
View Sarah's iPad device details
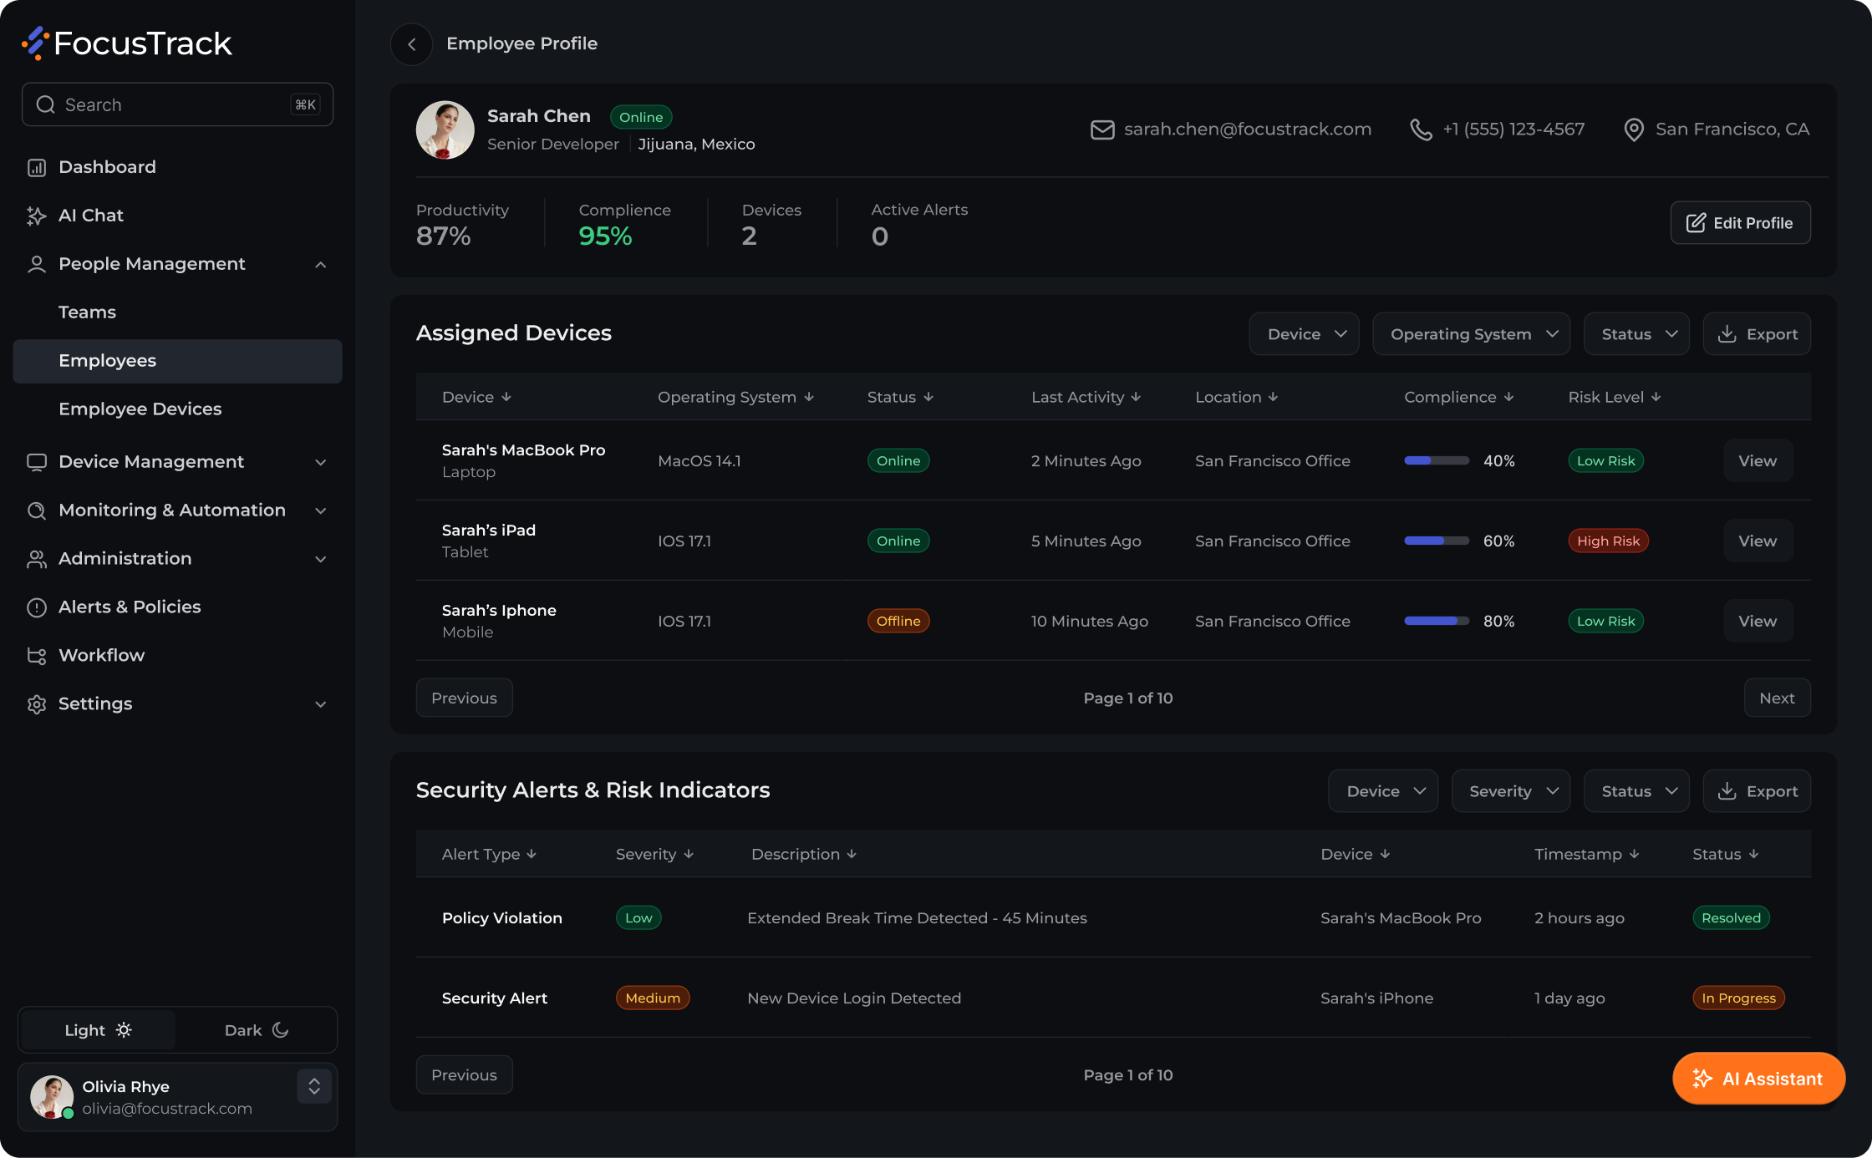[x=1758, y=541]
